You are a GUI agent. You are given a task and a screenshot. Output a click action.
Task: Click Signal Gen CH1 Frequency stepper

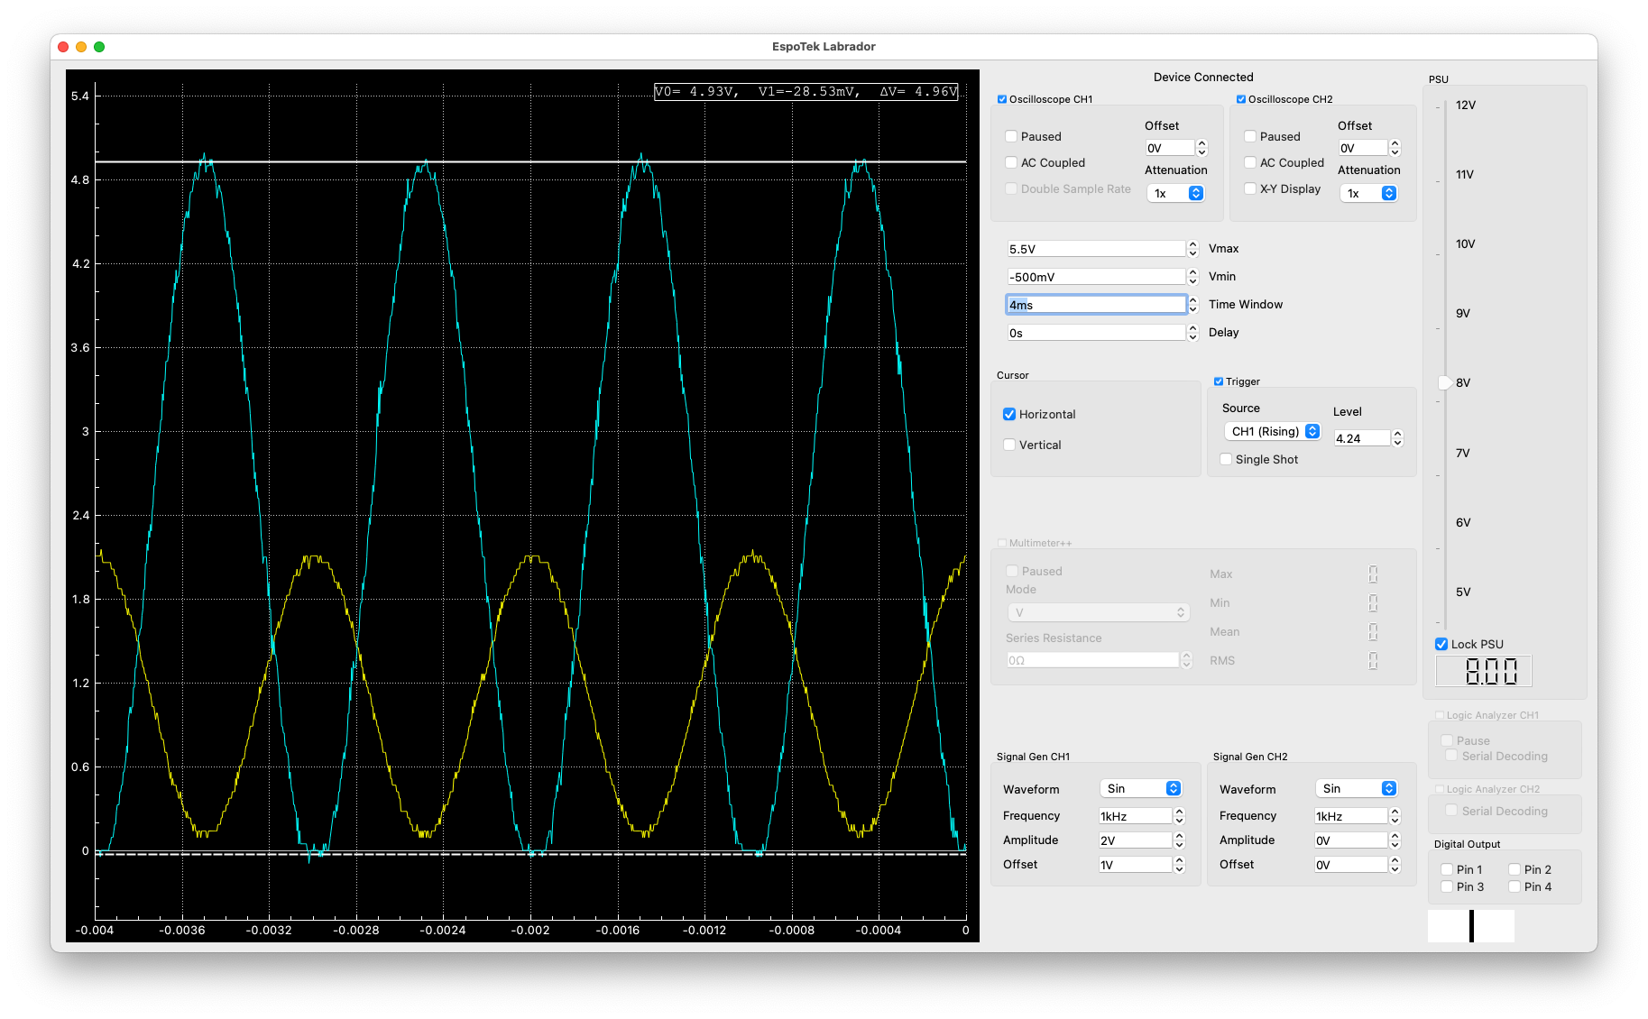coord(1179,816)
